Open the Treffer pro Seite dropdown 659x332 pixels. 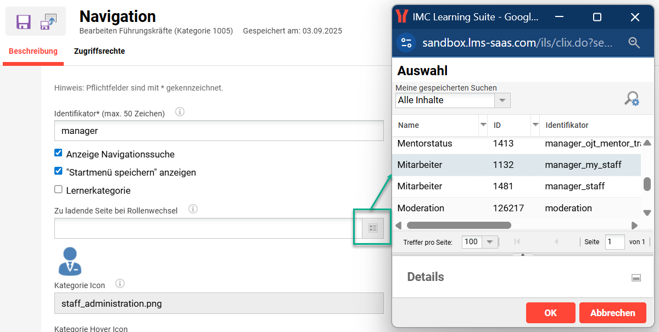click(x=490, y=242)
